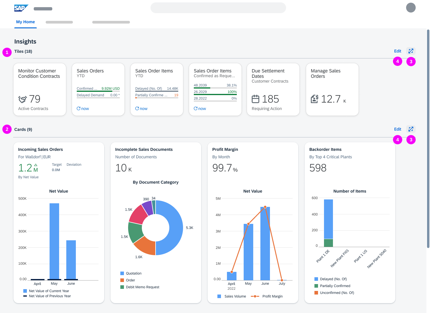
Task: Click the calendar icon beside 185
Action: click(256, 99)
